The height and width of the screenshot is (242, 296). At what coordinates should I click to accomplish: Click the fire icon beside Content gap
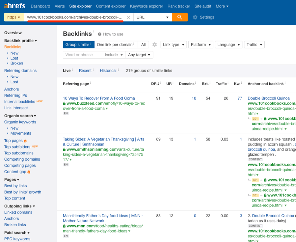pyautogui.click(x=29, y=172)
